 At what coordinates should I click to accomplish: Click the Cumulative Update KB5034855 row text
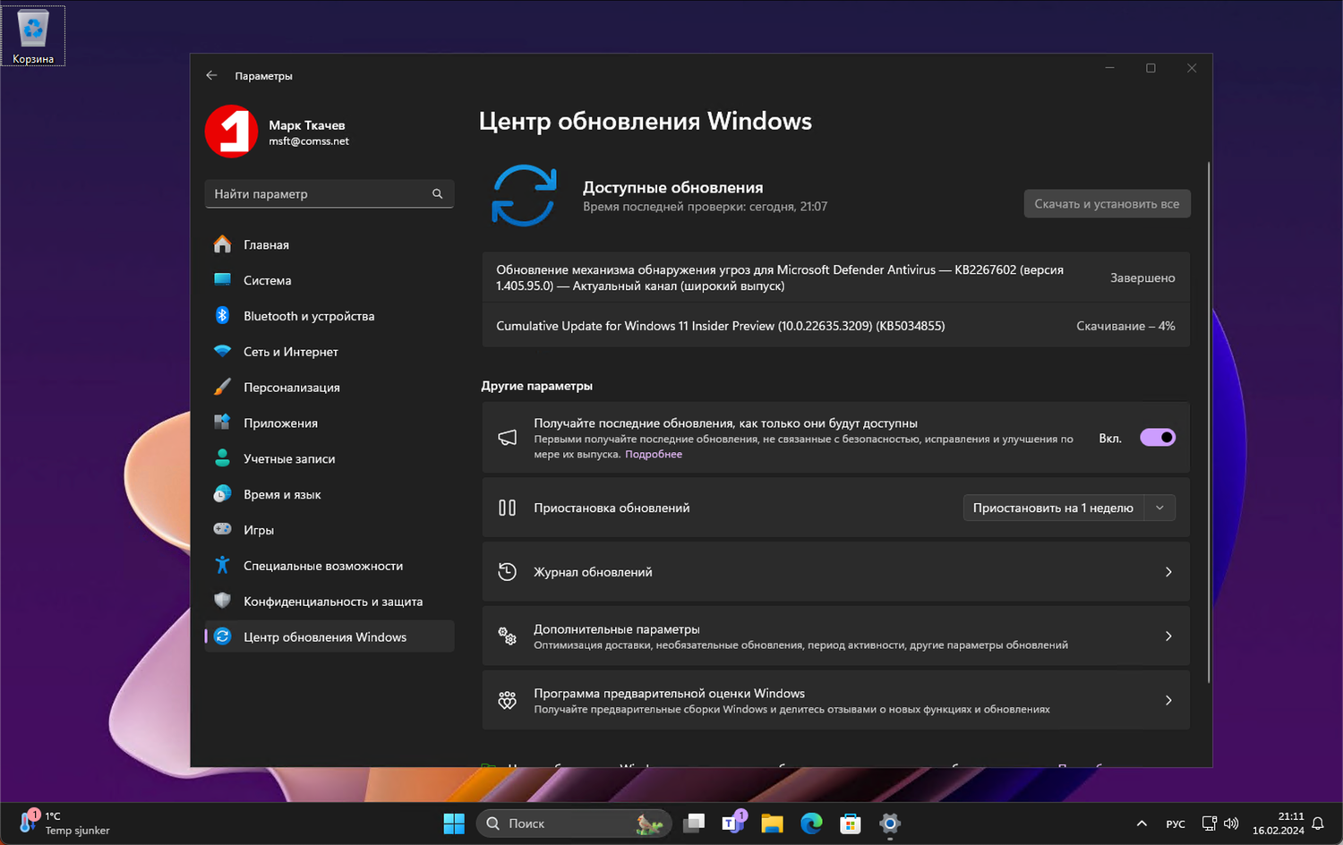(x=721, y=326)
